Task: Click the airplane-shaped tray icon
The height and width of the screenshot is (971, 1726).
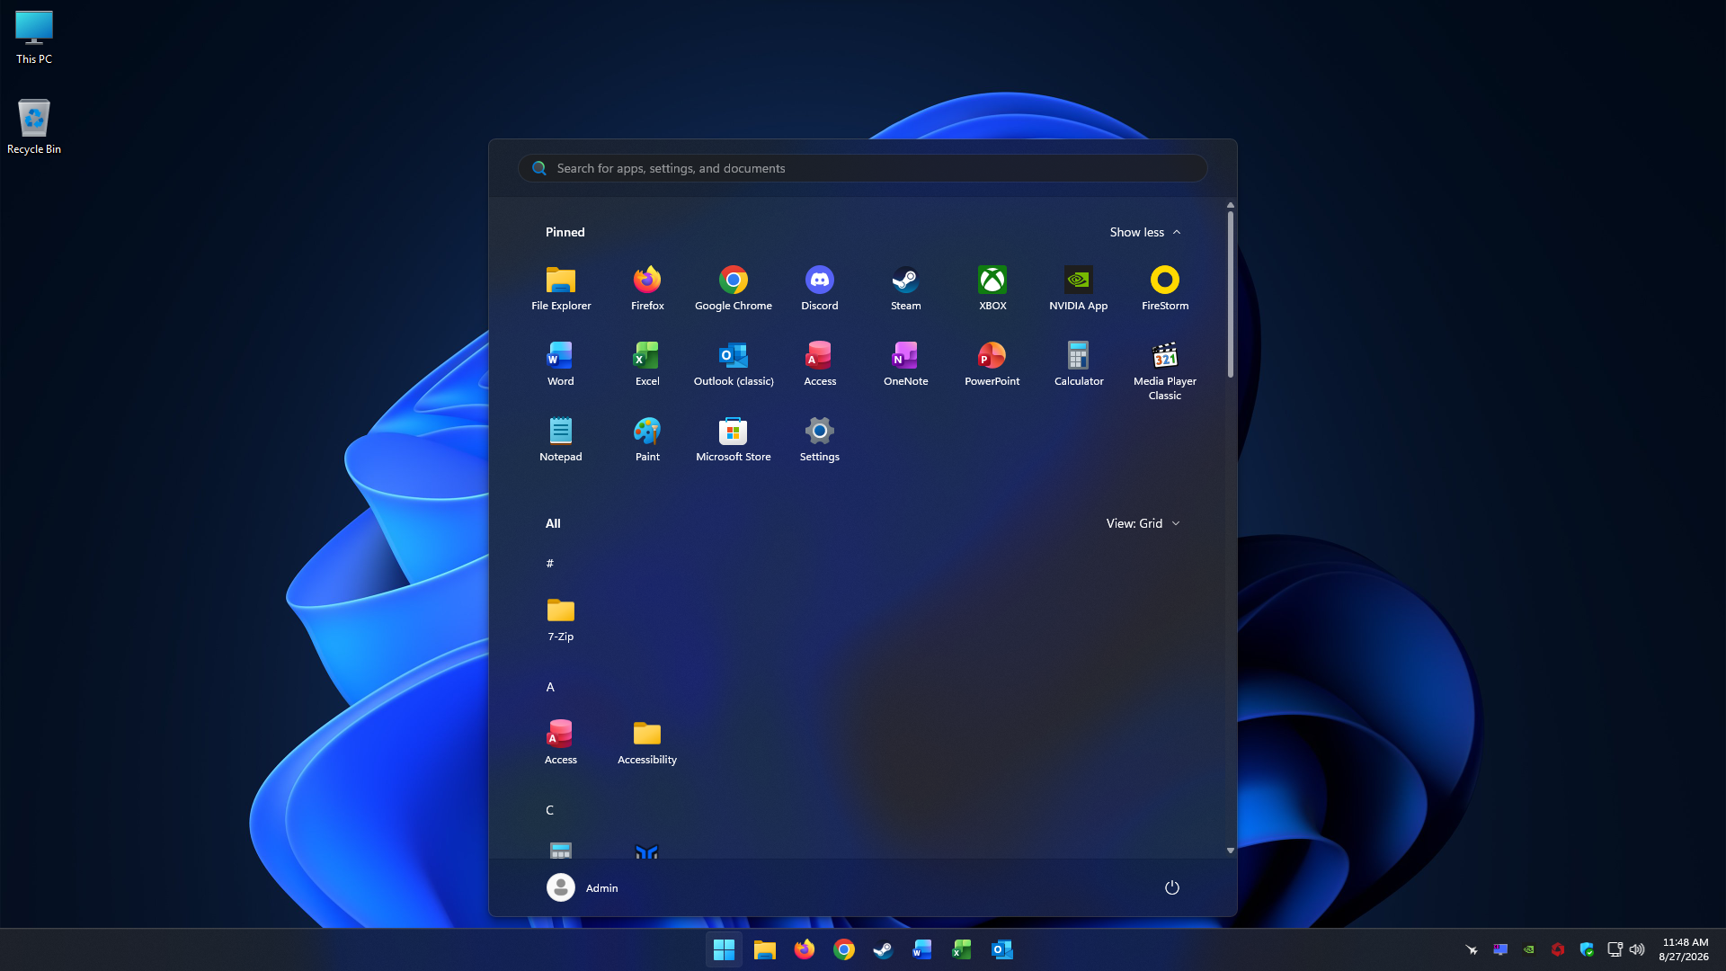Action: (x=1472, y=949)
